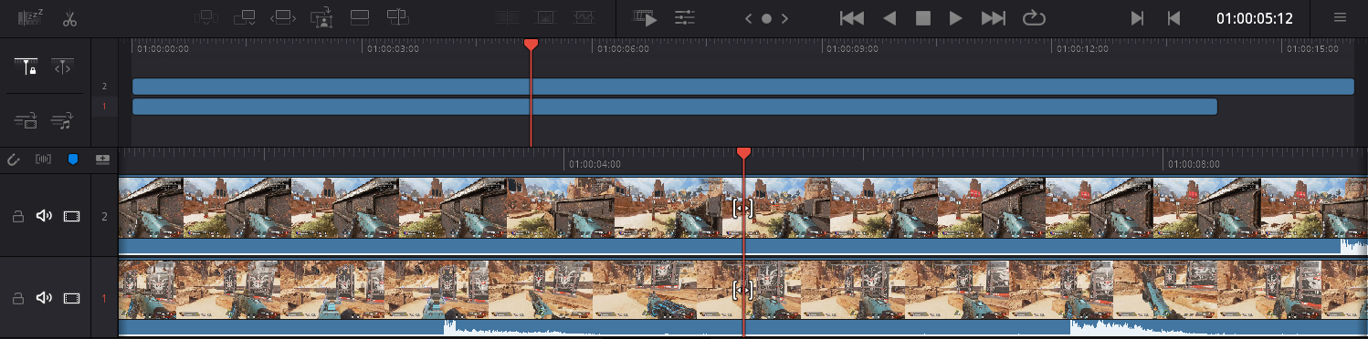Viewport: 1368px width, 339px height.
Task: Open the Tools sliders panel
Action: point(685,18)
